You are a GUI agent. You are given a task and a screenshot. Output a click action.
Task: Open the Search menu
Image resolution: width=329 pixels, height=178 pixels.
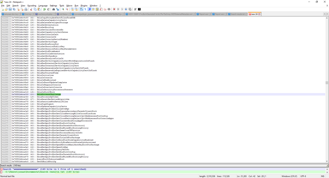coord(16,5)
